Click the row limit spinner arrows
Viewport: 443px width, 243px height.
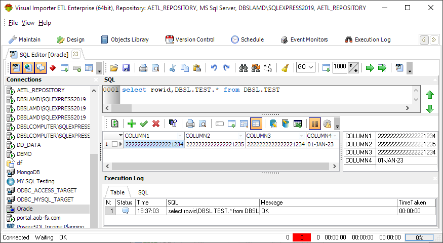353,68
